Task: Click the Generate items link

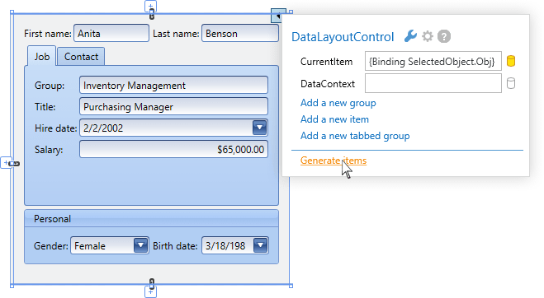Action: pyautogui.click(x=333, y=161)
